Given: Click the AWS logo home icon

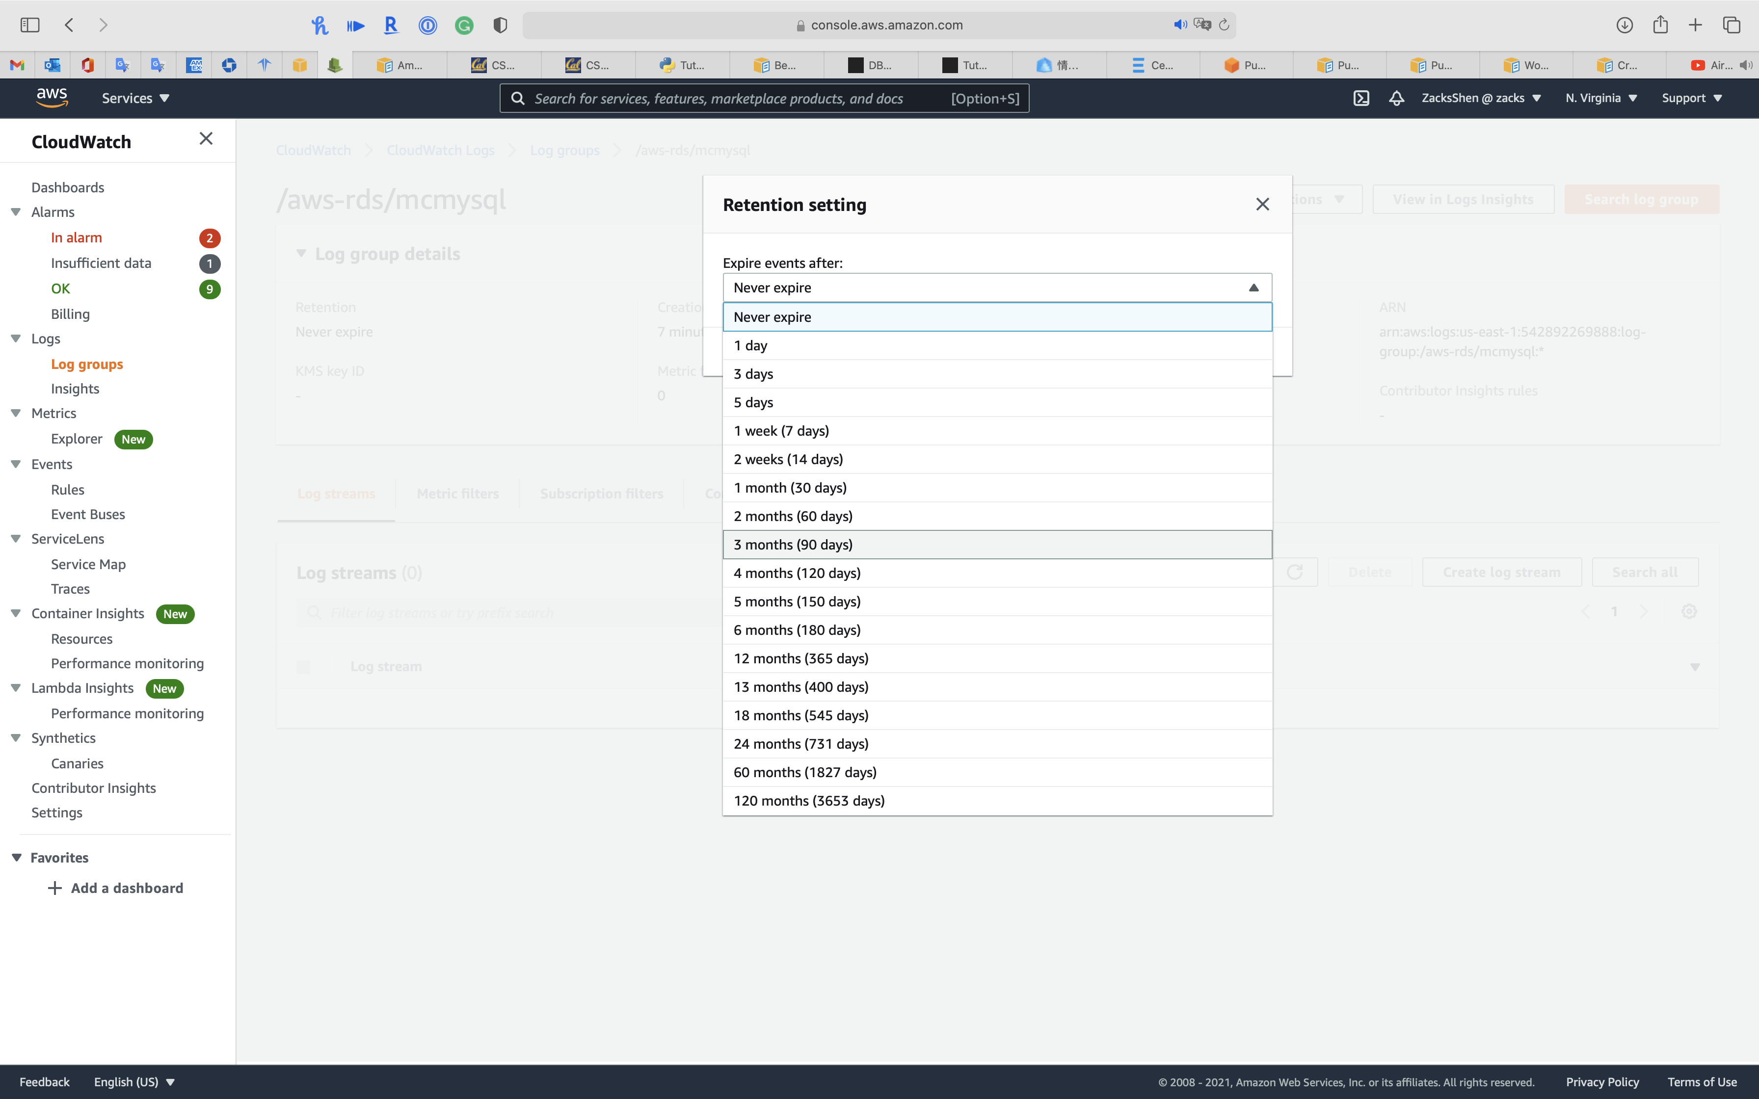Looking at the screenshot, I should point(52,98).
